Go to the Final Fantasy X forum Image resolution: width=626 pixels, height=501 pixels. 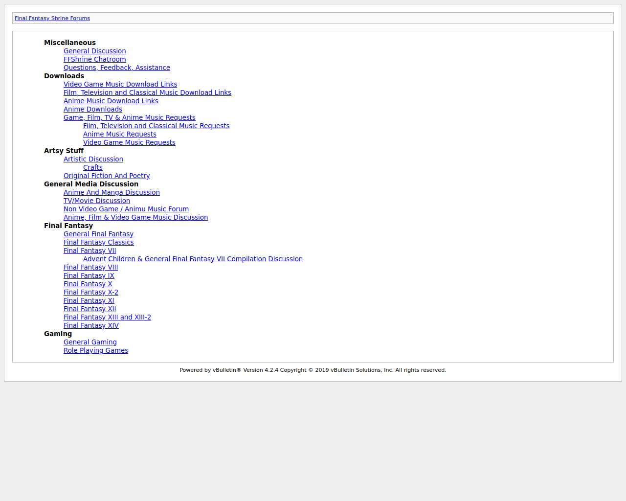(88, 284)
